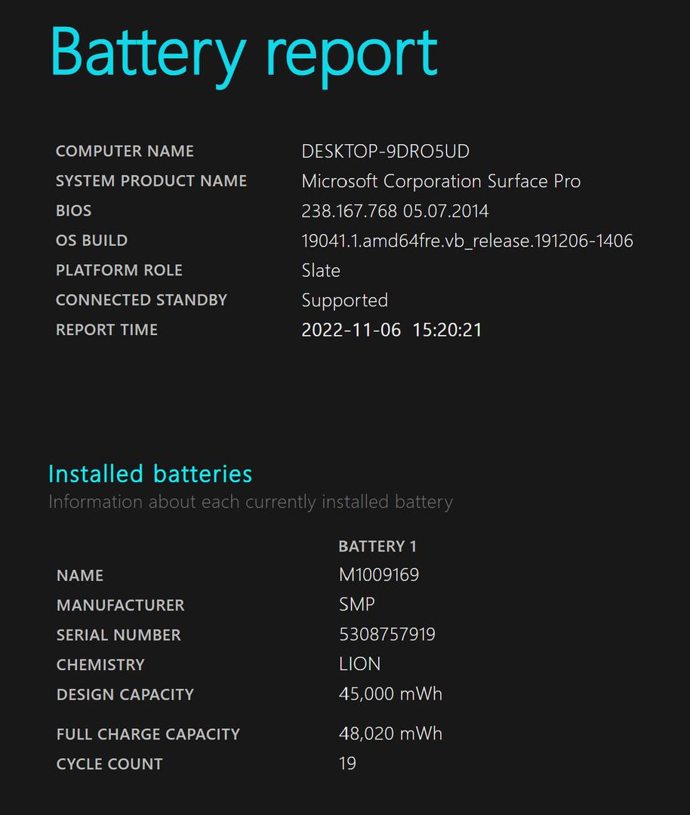This screenshot has height=815, width=690.
Task: Click the BATTERY 1 column header
Action: coord(377,546)
